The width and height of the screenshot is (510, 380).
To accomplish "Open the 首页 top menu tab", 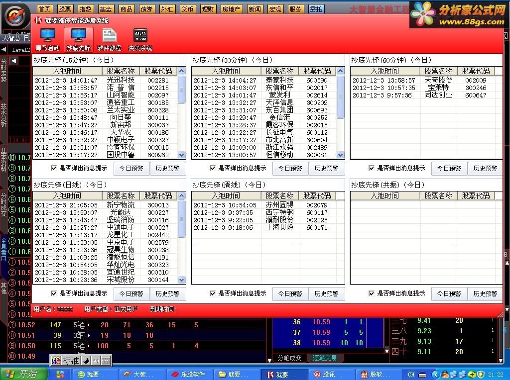I will (x=45, y=9).
